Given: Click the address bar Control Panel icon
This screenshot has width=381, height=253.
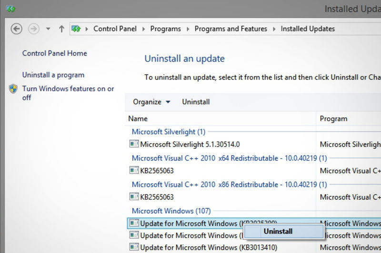Looking at the screenshot, I should coord(76,29).
